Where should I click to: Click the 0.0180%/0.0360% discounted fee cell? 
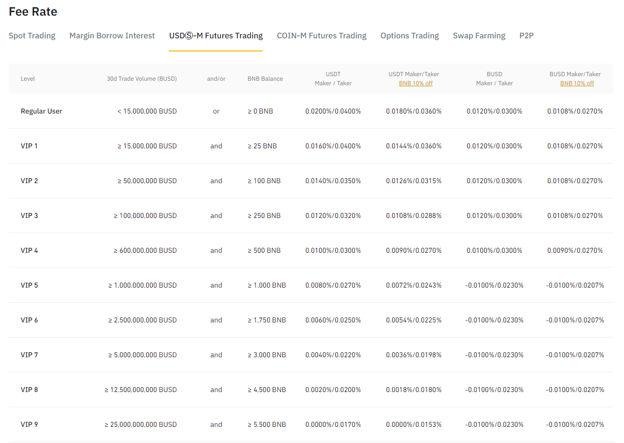(414, 111)
